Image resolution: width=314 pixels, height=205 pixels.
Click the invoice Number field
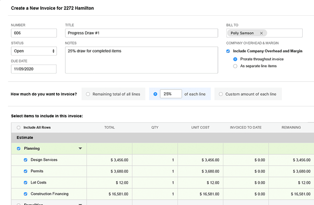(x=34, y=33)
